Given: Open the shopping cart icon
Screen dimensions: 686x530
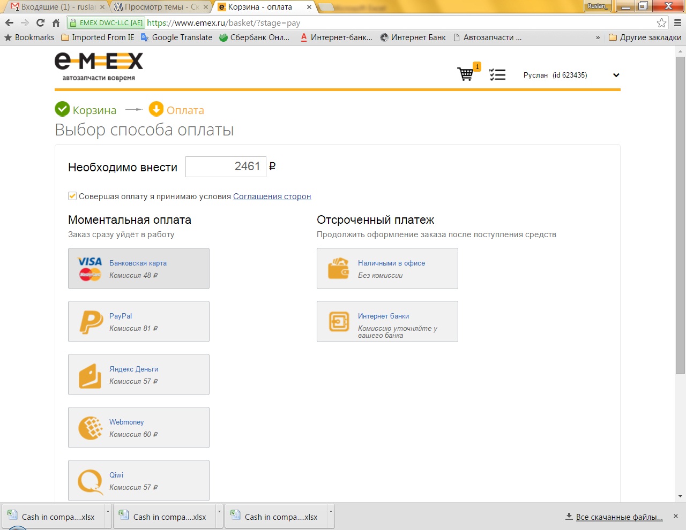Looking at the screenshot, I should pos(465,74).
